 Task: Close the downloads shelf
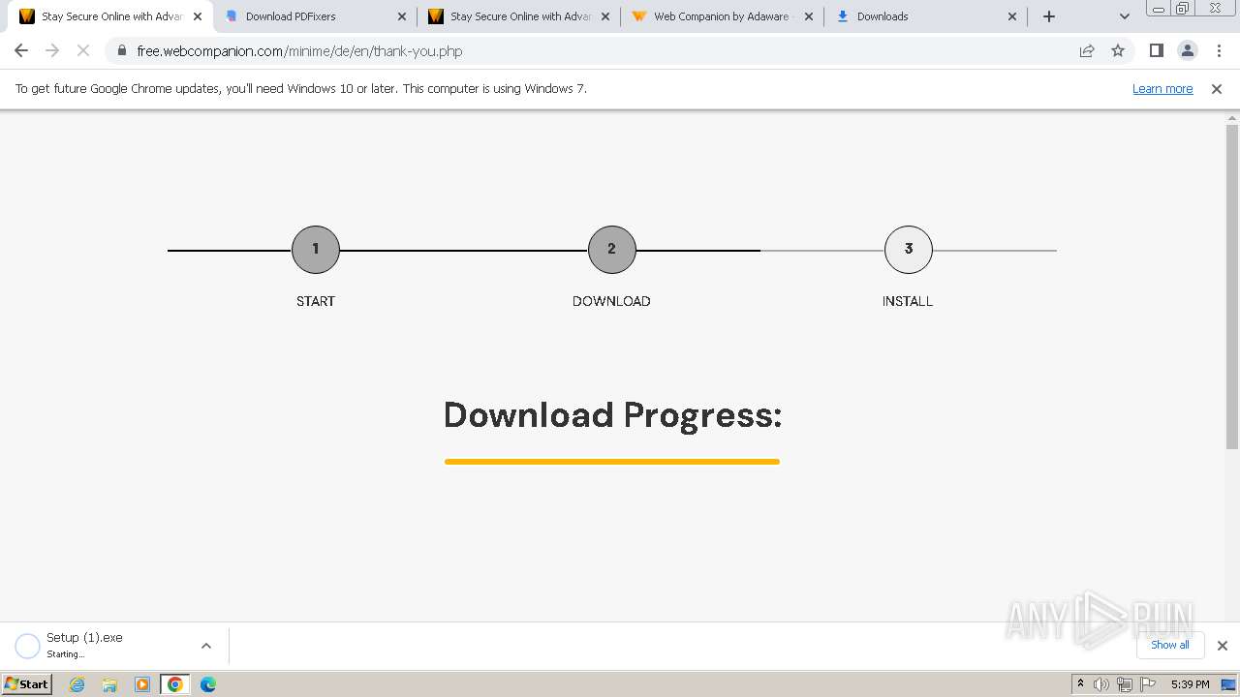tap(1223, 646)
